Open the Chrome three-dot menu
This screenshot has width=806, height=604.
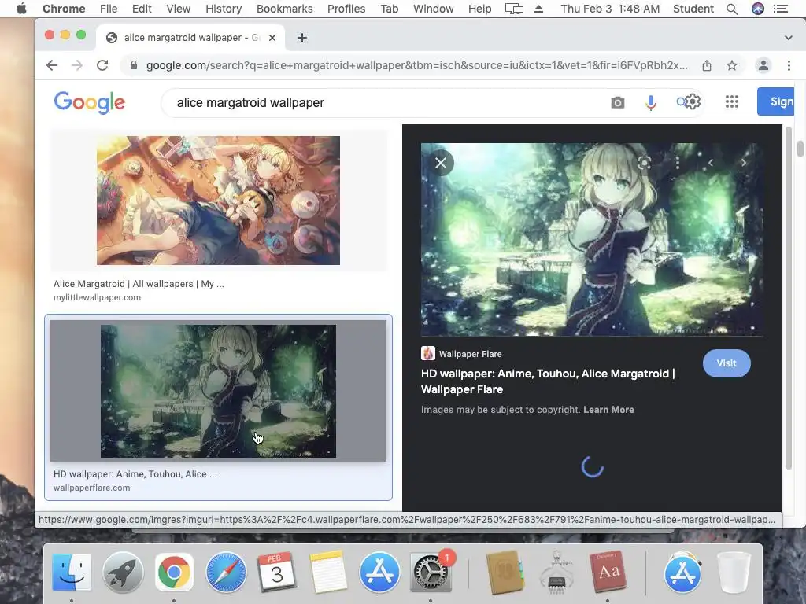[x=789, y=65]
